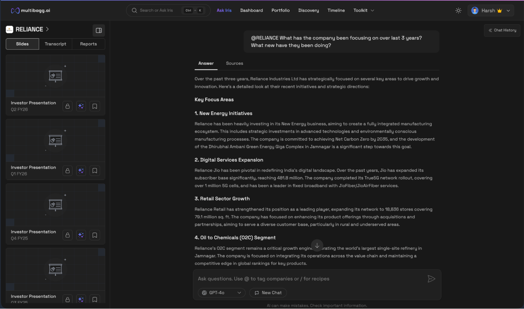Switch to the Transcript tab
The image size is (524, 309).
(55, 44)
